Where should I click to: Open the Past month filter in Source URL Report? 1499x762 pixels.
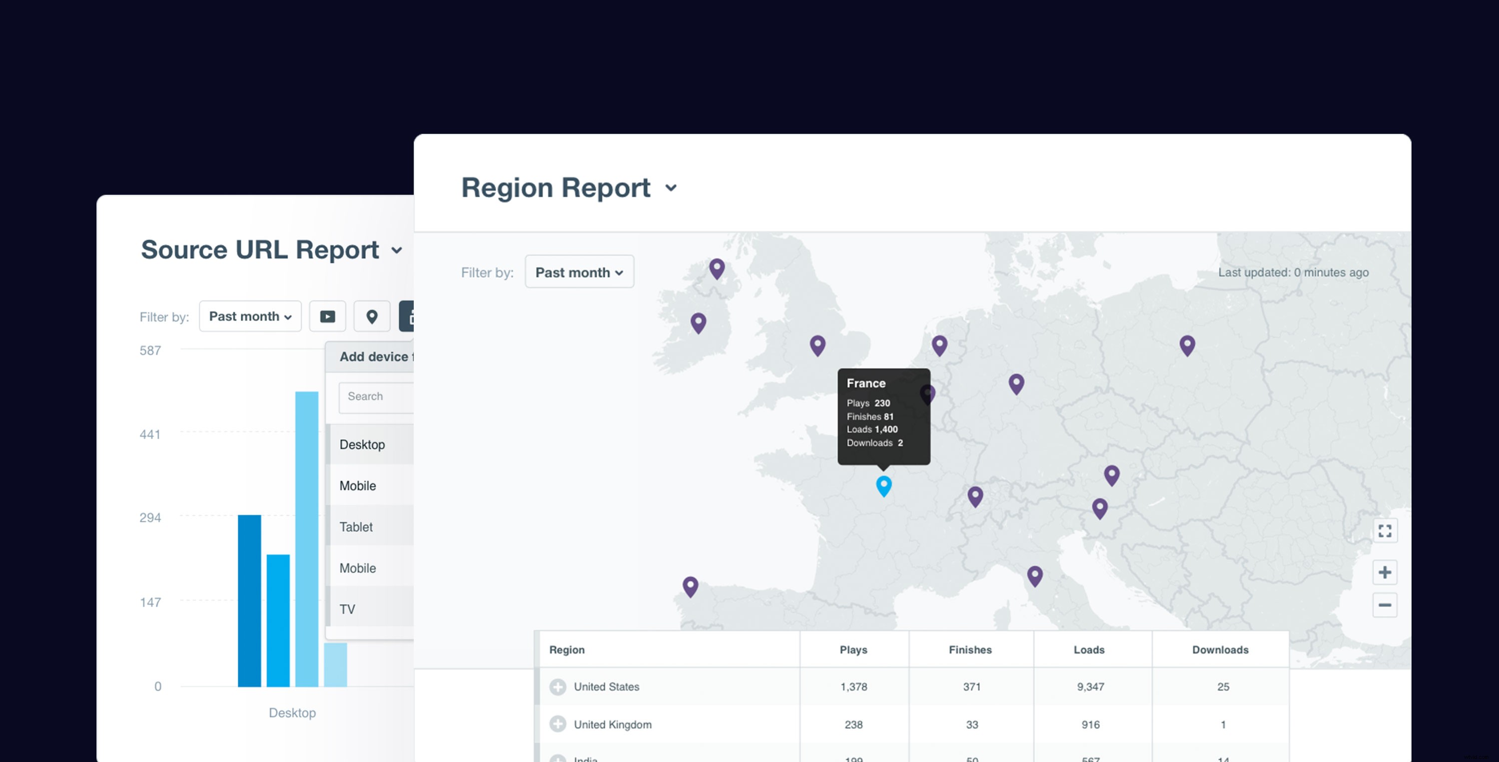tap(250, 317)
